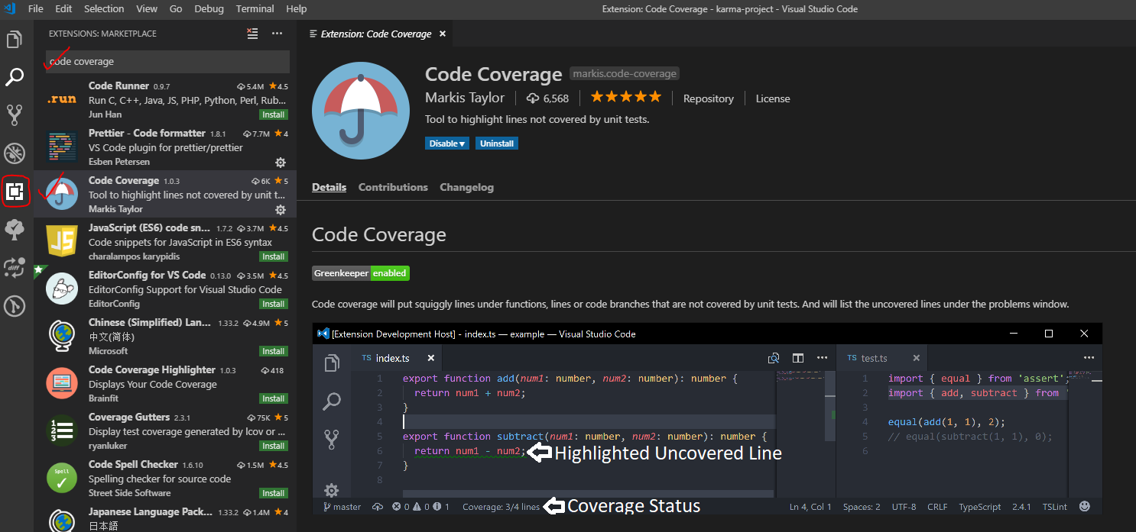Image resolution: width=1136 pixels, height=532 pixels.
Task: Click the extensions search input field
Action: coord(167,61)
